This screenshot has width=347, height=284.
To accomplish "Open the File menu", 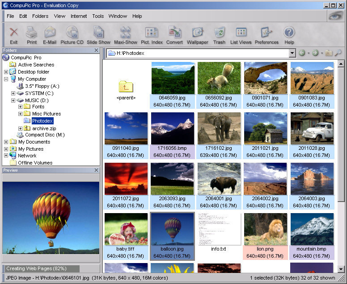I will point(10,16).
